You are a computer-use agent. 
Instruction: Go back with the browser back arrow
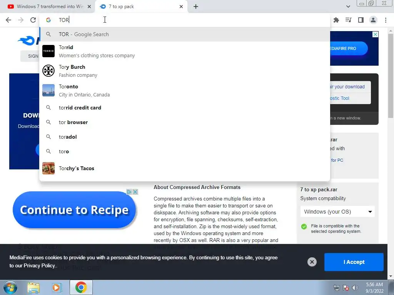[8, 20]
